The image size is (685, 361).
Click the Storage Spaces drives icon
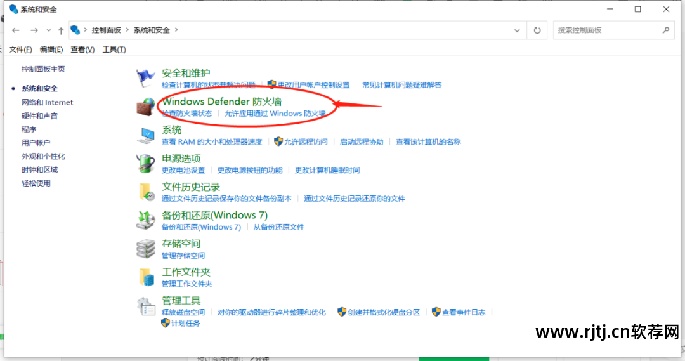point(145,249)
